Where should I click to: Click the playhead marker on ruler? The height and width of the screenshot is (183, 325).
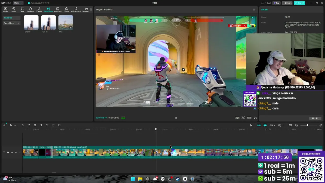[156, 129]
